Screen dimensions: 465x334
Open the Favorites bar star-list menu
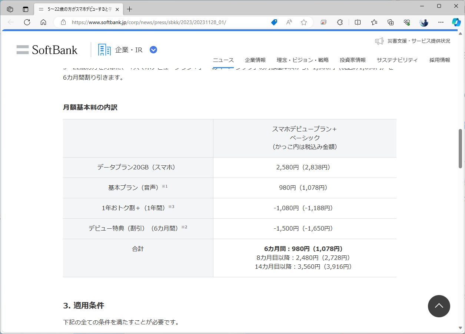click(374, 22)
